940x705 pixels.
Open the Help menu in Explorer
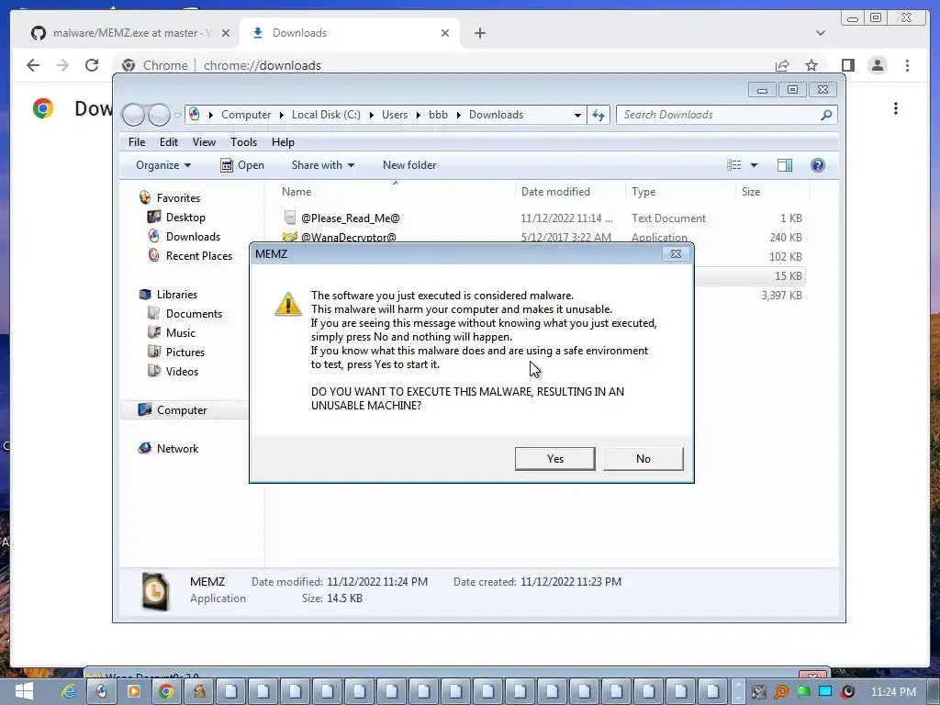(x=283, y=142)
